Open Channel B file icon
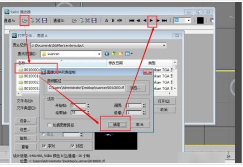This screenshot has height=167, width=243. click(74, 20)
